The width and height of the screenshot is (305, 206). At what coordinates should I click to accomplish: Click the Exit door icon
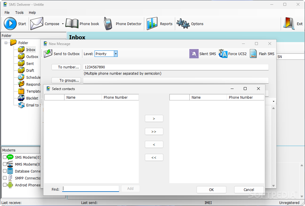289,23
